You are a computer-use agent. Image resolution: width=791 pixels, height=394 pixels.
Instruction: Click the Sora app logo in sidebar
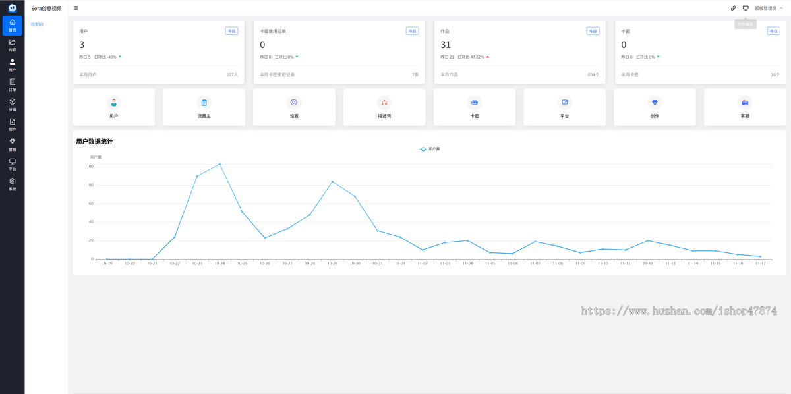pyautogui.click(x=12, y=8)
